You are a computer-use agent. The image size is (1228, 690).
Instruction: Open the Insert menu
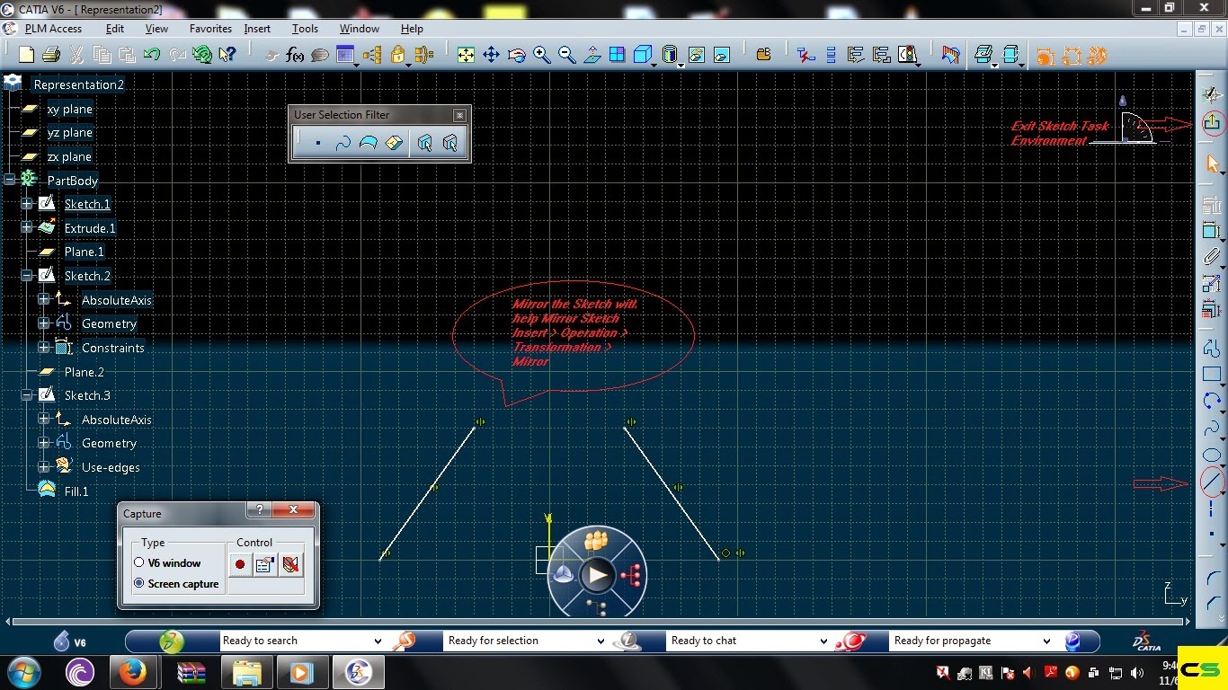[x=257, y=28]
